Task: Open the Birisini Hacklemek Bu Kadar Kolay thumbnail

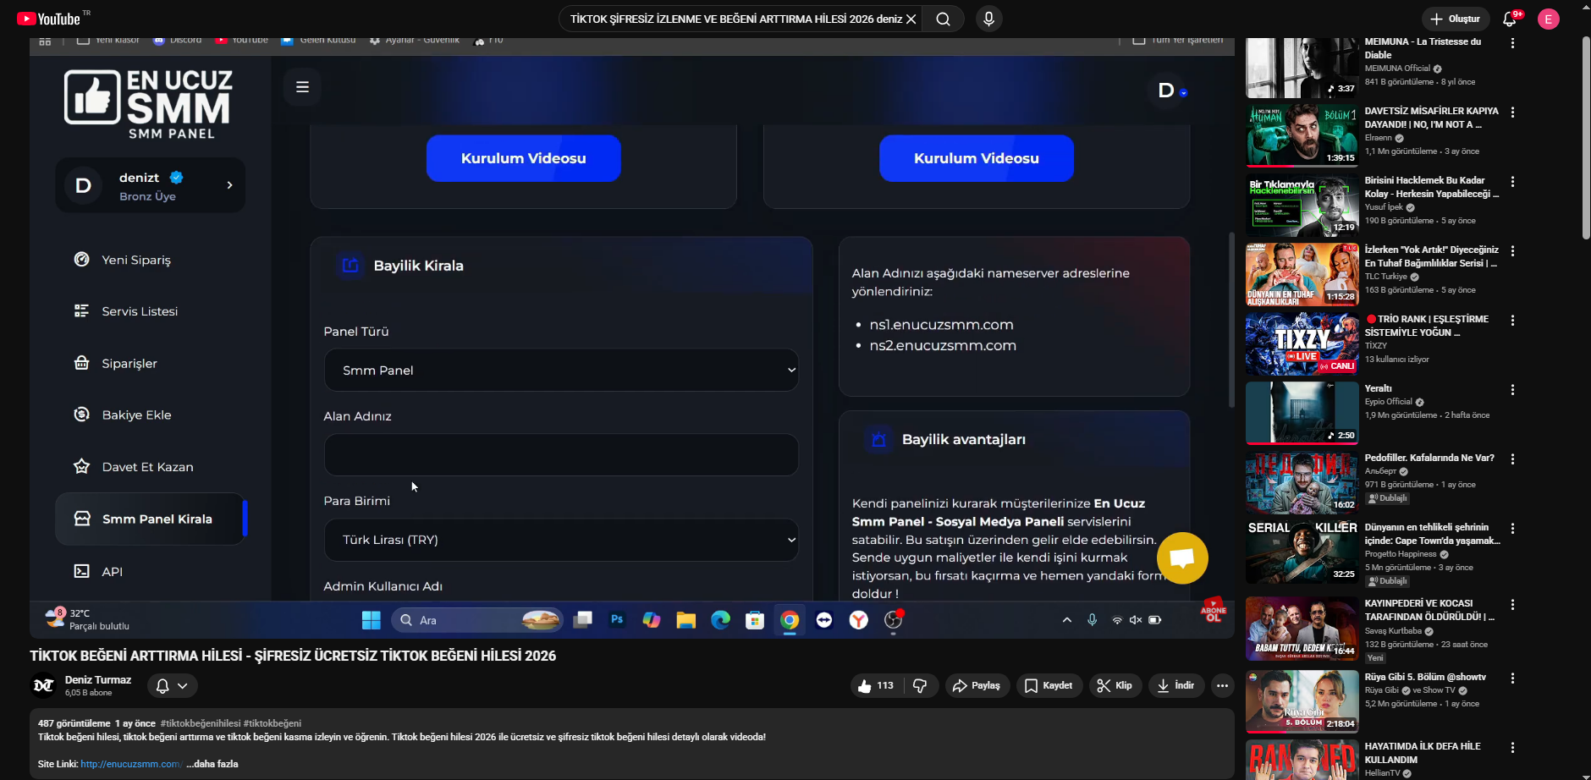Action: pos(1302,205)
